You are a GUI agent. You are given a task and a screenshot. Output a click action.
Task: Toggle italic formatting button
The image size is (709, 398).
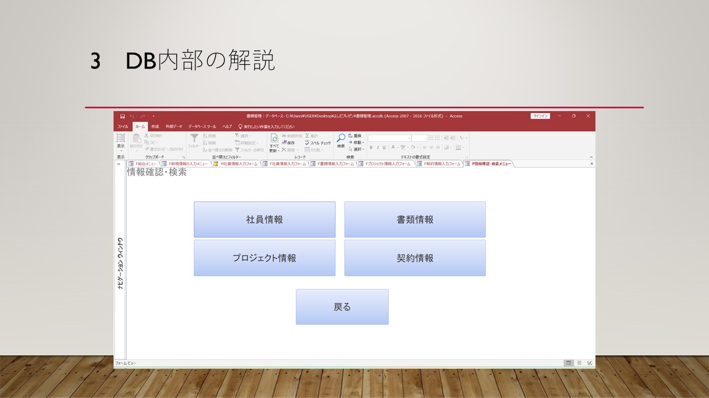(x=378, y=148)
